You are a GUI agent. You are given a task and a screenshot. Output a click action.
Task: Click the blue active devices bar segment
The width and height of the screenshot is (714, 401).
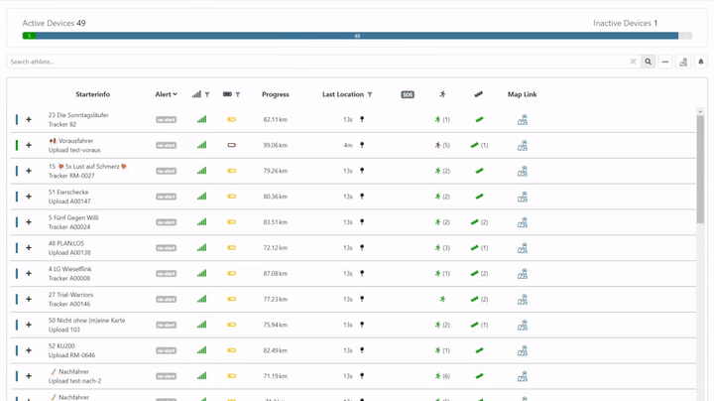[357, 36]
